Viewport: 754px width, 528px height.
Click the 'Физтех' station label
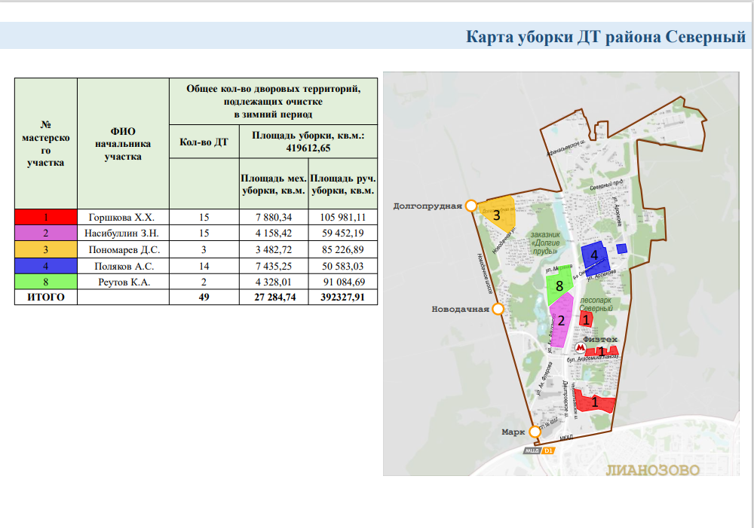coord(600,339)
